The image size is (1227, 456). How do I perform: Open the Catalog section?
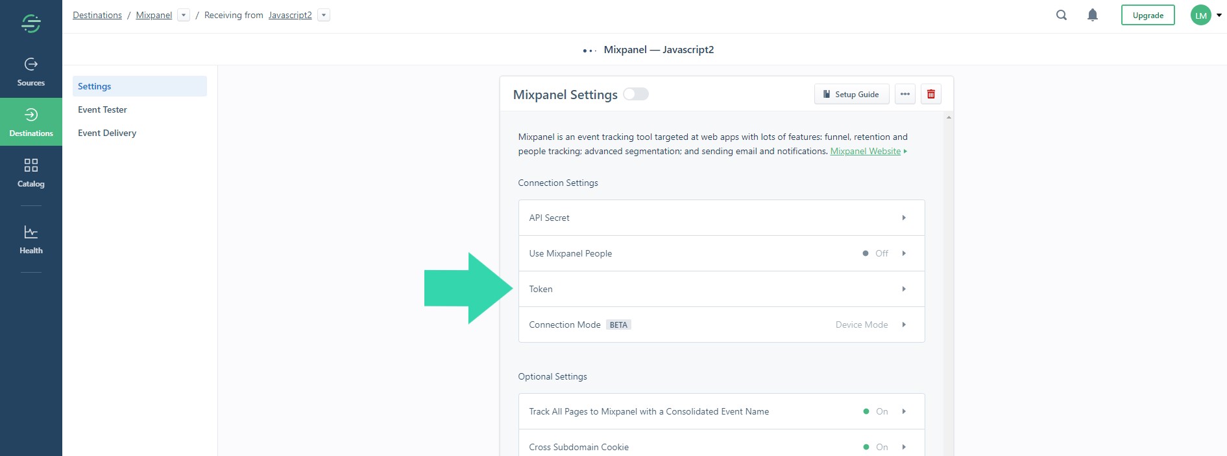30,172
